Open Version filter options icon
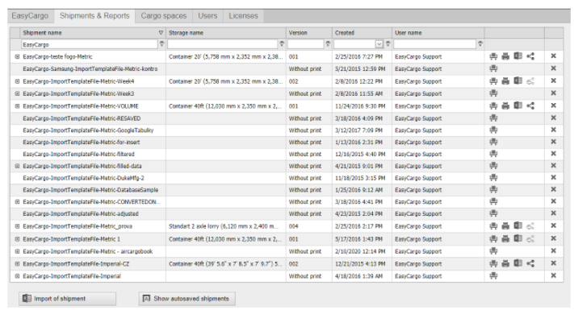Screen dimensions: 574x310 328,43
